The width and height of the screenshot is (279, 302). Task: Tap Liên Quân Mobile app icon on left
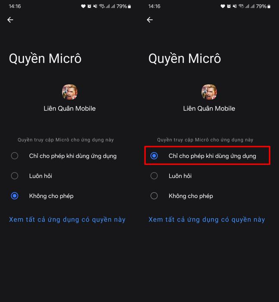tap(70, 92)
